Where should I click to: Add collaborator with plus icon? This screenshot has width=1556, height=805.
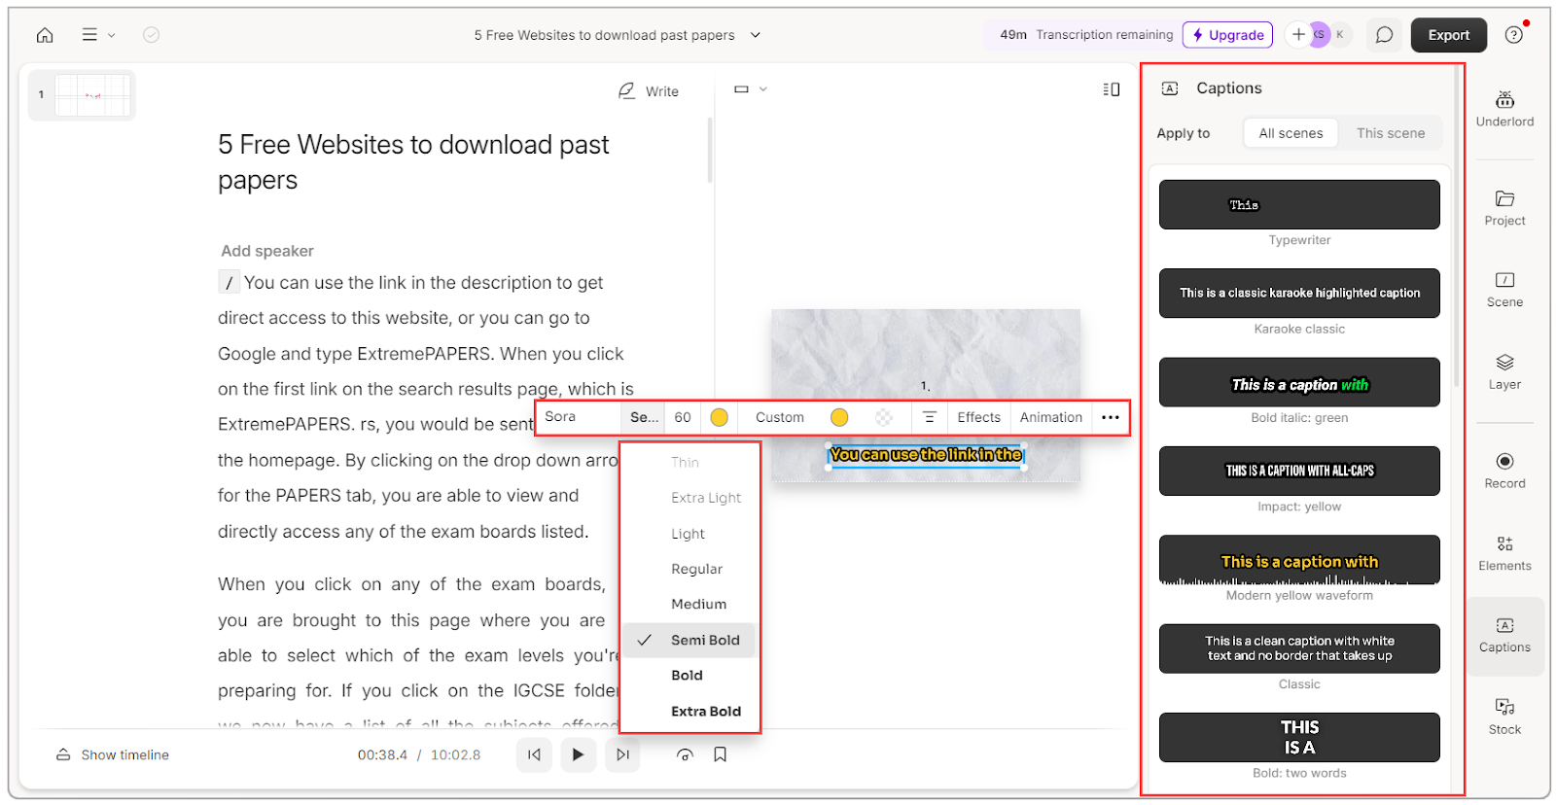point(1298,35)
